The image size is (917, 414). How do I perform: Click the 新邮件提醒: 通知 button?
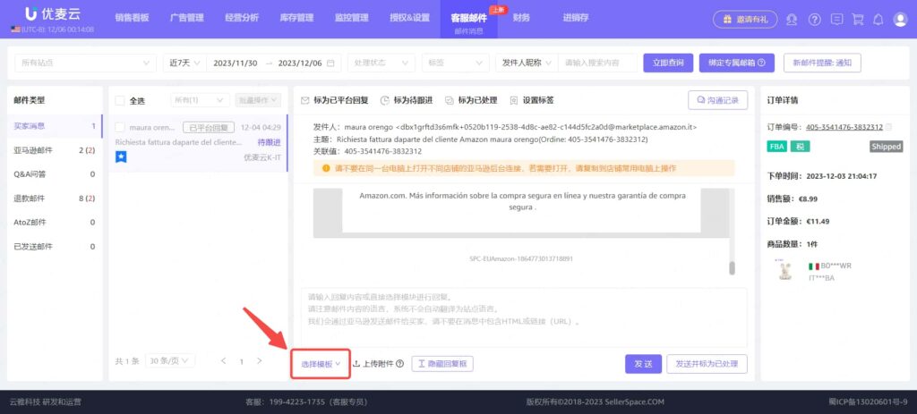[822, 63]
